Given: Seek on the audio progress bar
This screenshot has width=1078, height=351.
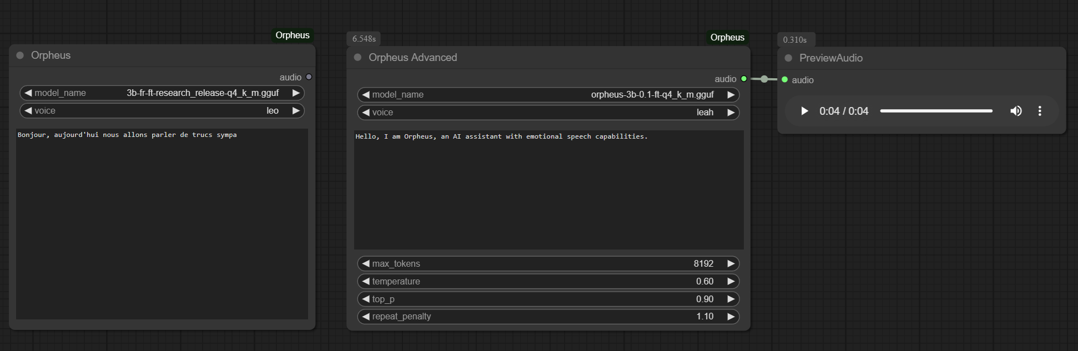Looking at the screenshot, I should (x=936, y=111).
